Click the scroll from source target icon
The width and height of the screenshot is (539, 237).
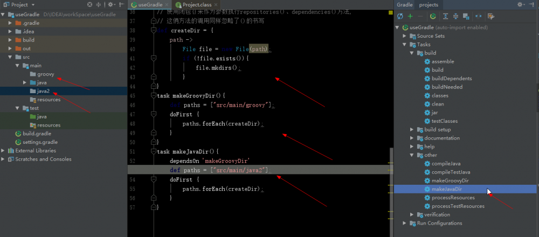click(x=89, y=4)
